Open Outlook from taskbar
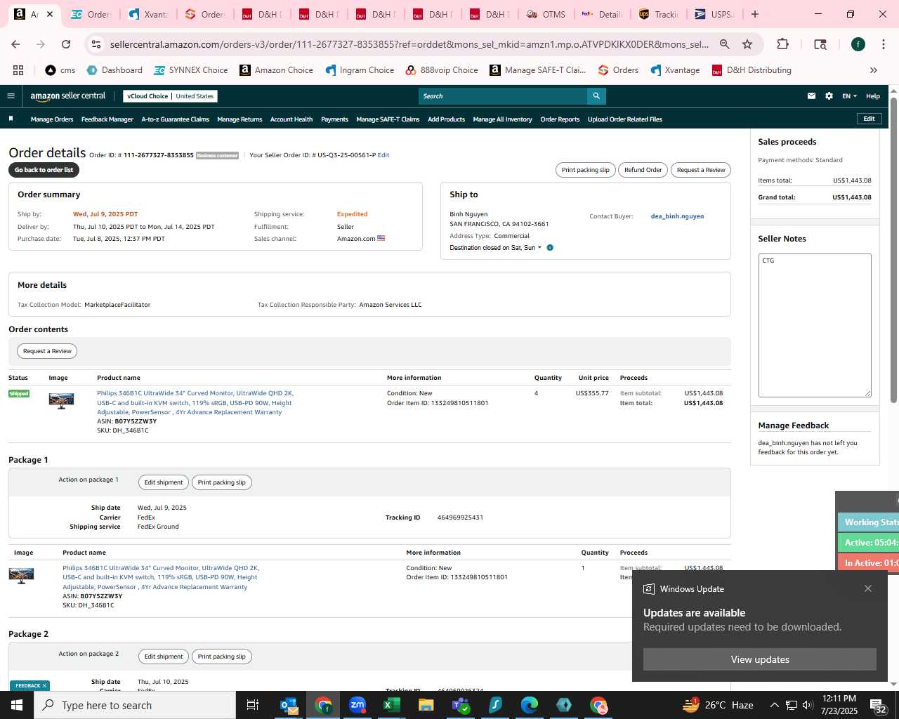 point(289,705)
